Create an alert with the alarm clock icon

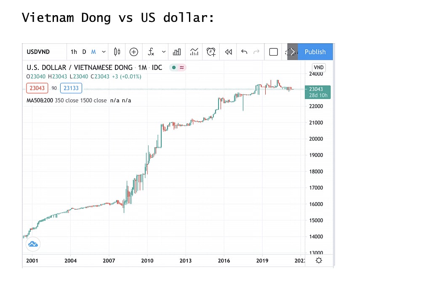(x=211, y=52)
